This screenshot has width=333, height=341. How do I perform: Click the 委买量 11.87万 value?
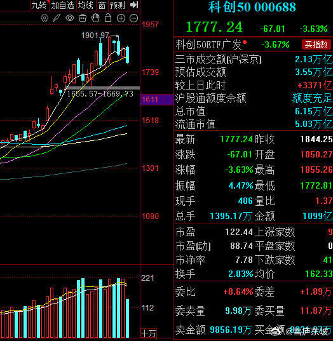pyautogui.click(x=316, y=311)
